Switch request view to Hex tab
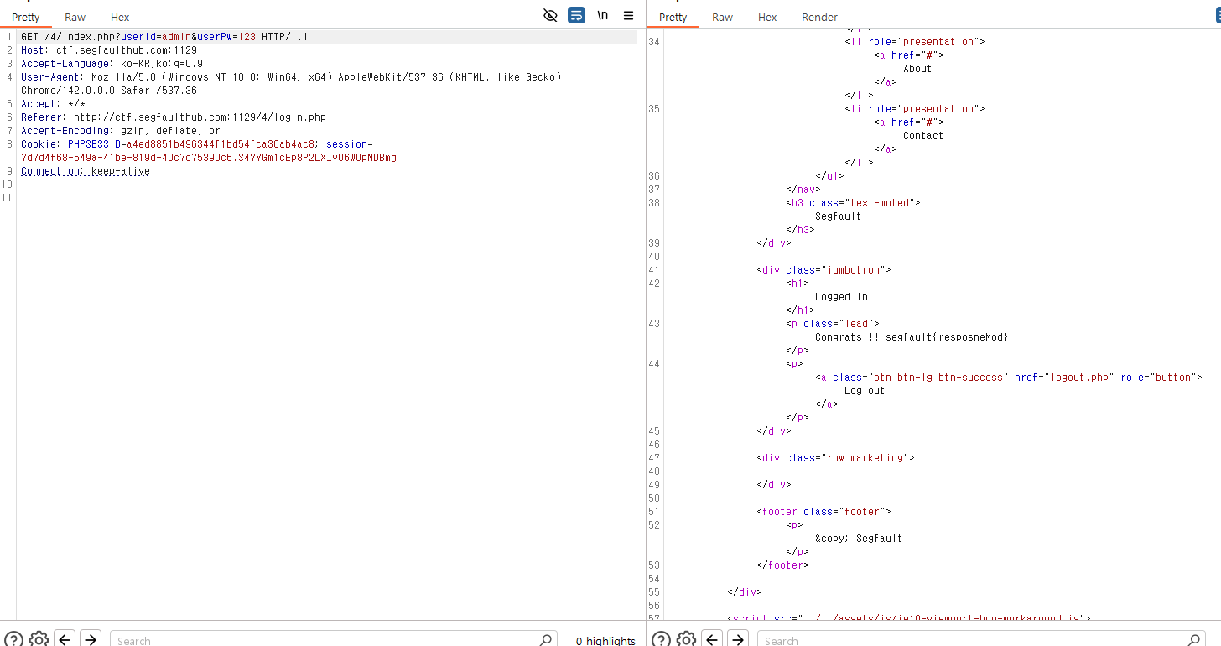Screen dimensions: 1221x646 [x=120, y=17]
